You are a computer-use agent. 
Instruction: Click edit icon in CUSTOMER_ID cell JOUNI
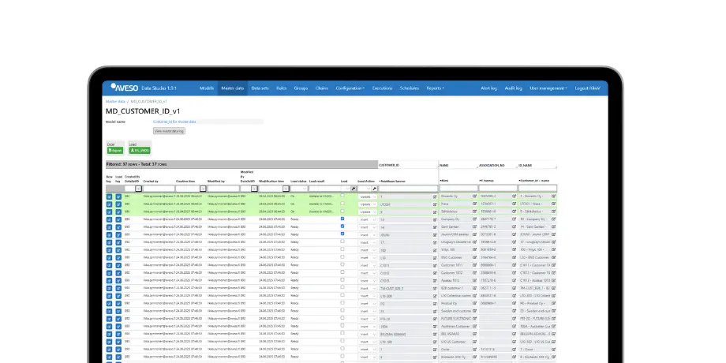pos(435,234)
